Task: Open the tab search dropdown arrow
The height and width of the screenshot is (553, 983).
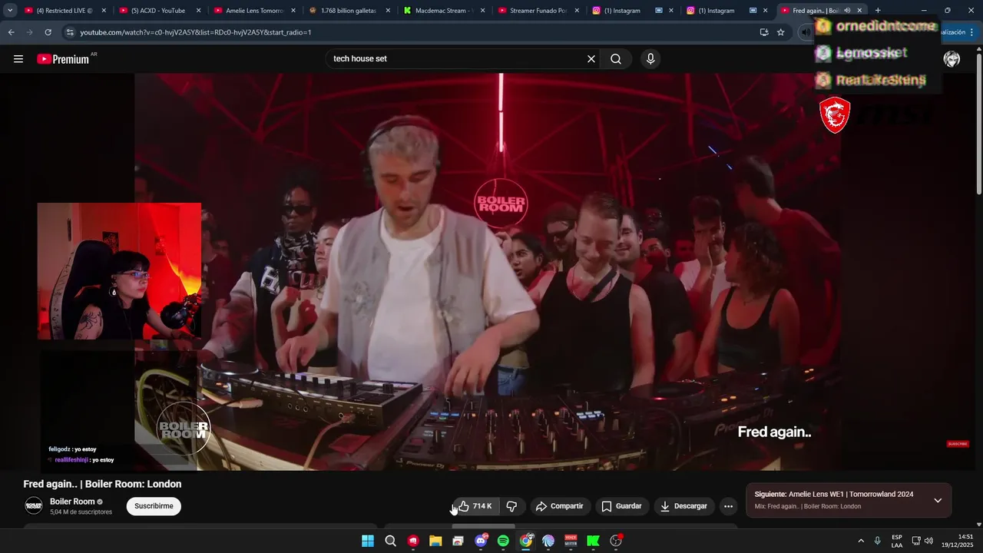Action: point(10,10)
